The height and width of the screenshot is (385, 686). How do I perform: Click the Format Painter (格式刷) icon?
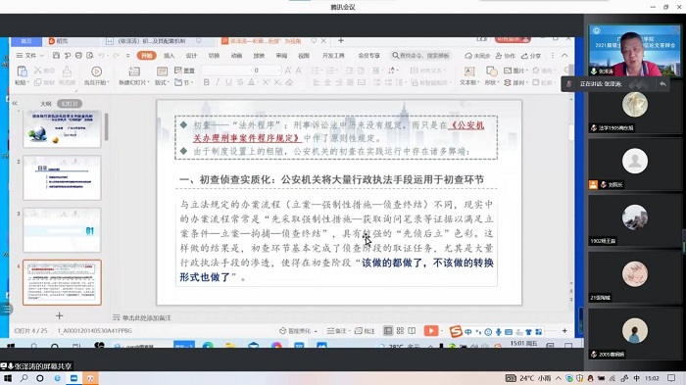pyautogui.click(x=67, y=75)
